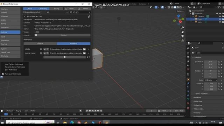The width and height of the screenshot is (224, 126).
Task: Open the Particles properties tab
Action: 188,87
